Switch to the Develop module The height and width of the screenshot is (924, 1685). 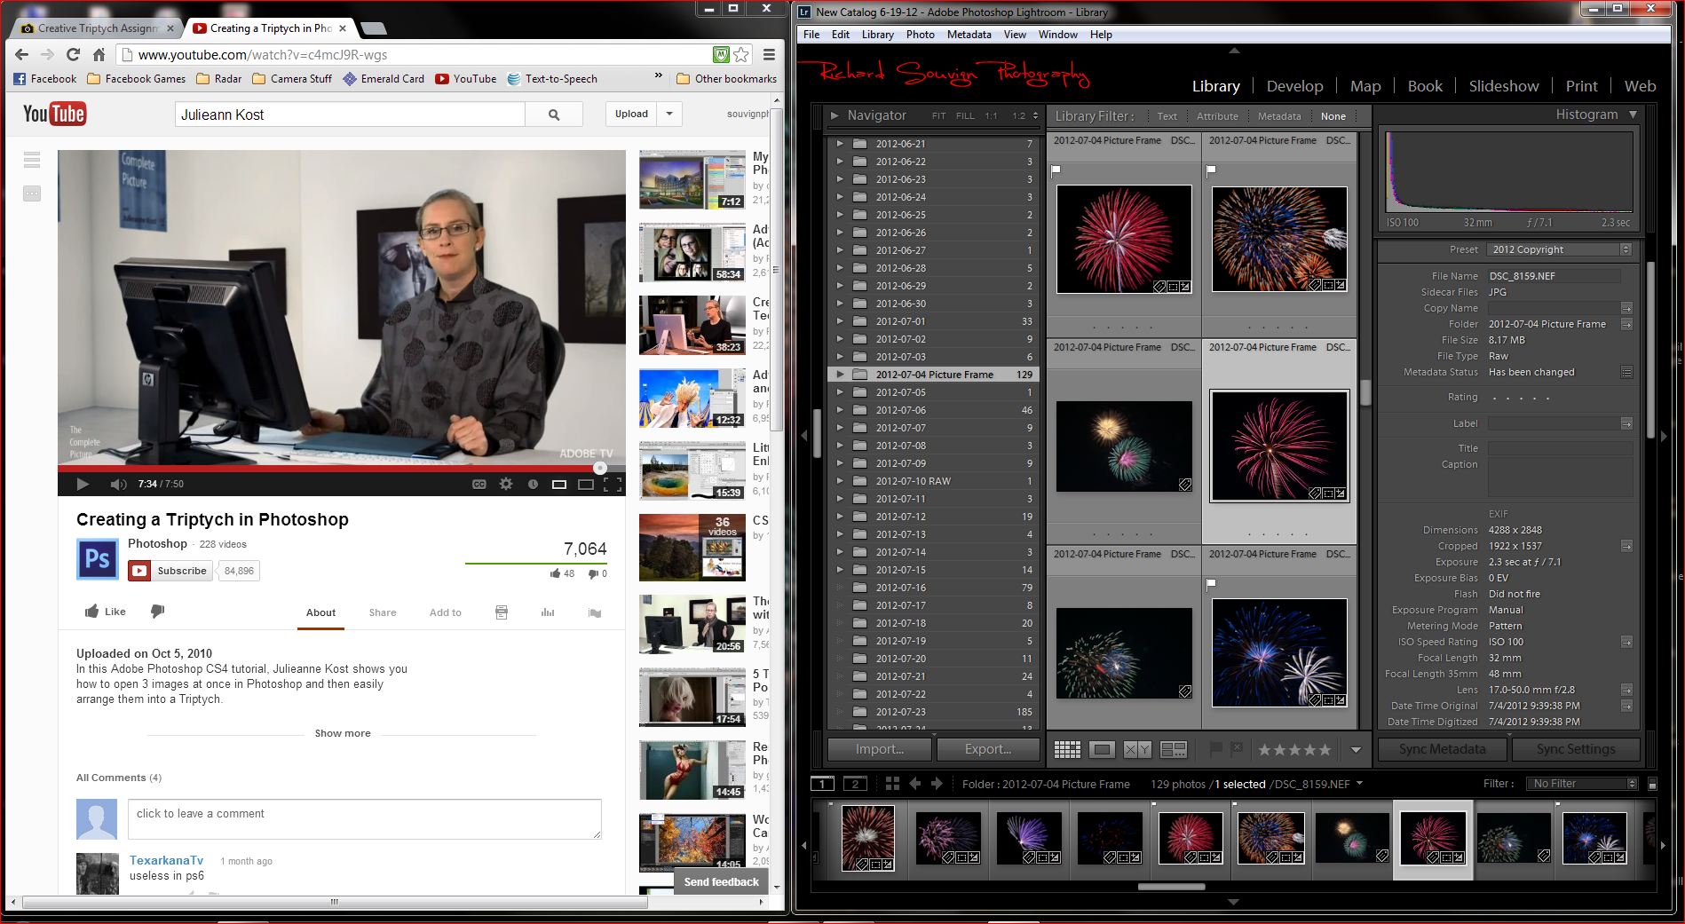(x=1294, y=86)
